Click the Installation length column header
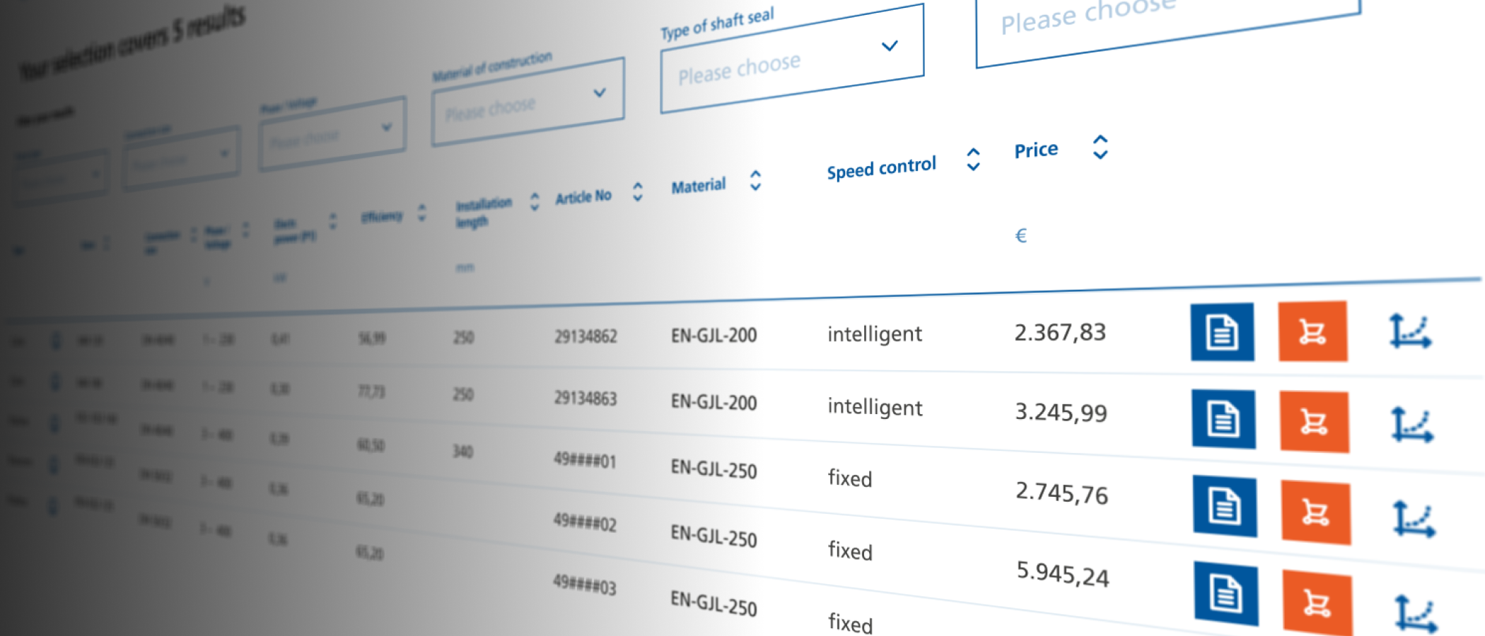 pos(484,212)
